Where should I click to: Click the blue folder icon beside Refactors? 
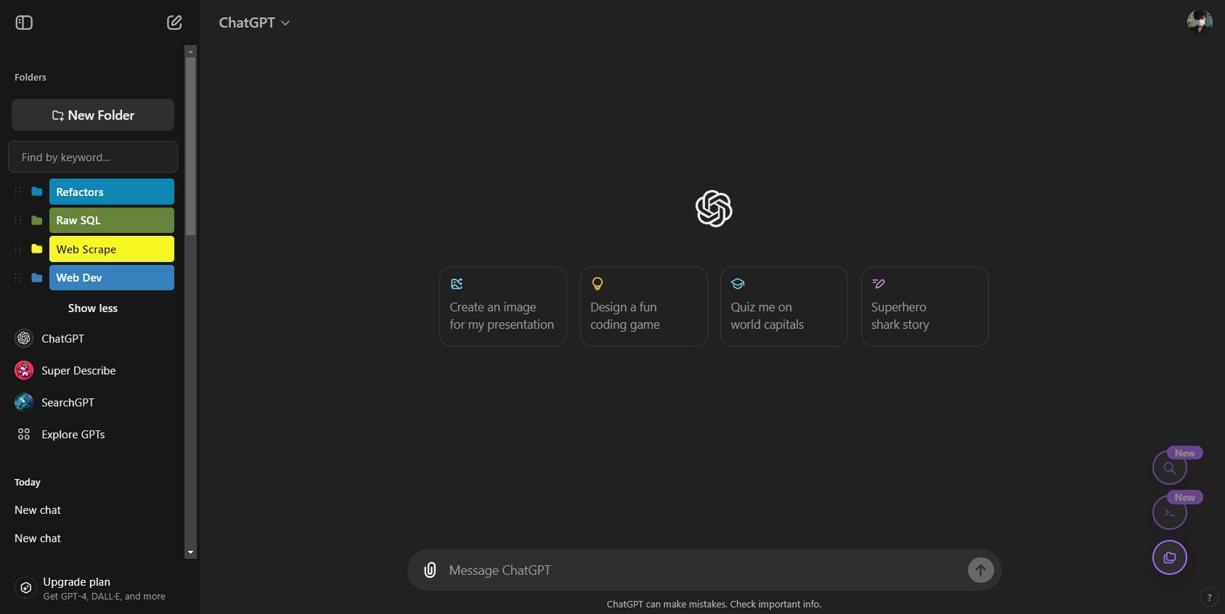(x=37, y=192)
